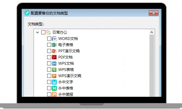Screen dimensions: 182x109
Task: Select the WORD文档 label
Action: [x=68, y=39]
